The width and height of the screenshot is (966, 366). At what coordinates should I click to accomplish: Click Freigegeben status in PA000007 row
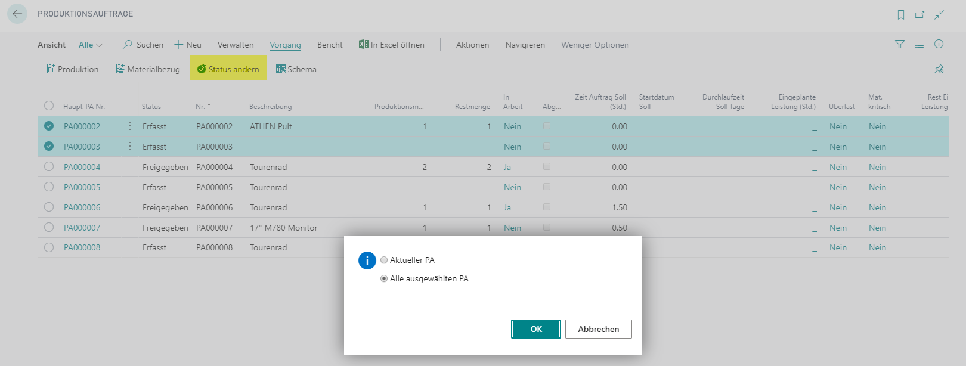(x=165, y=228)
